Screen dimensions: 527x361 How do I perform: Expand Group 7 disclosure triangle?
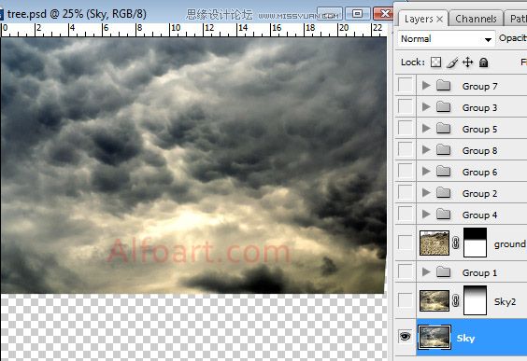coord(426,85)
